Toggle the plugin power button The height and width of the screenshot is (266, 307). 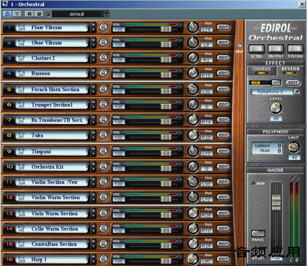[x=7, y=14]
